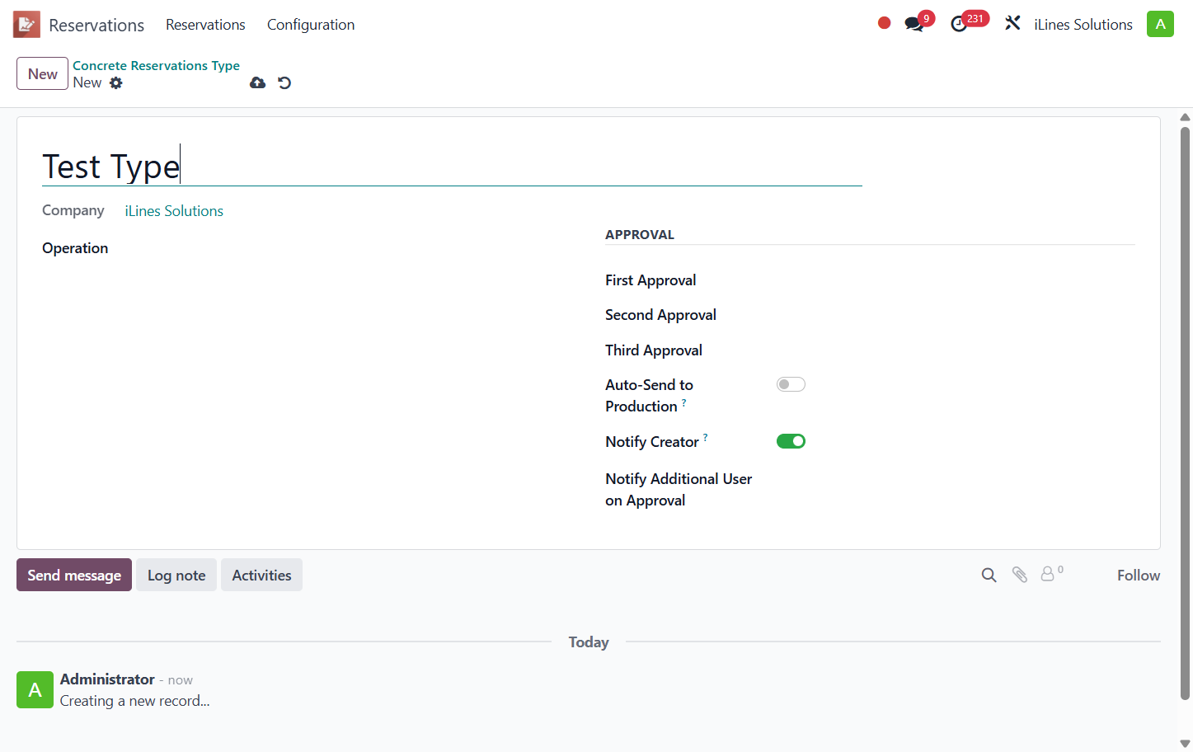Go back via Concrete Reservations Type breadcrumb
Image resolution: width=1193 pixels, height=752 pixels.
pos(156,65)
